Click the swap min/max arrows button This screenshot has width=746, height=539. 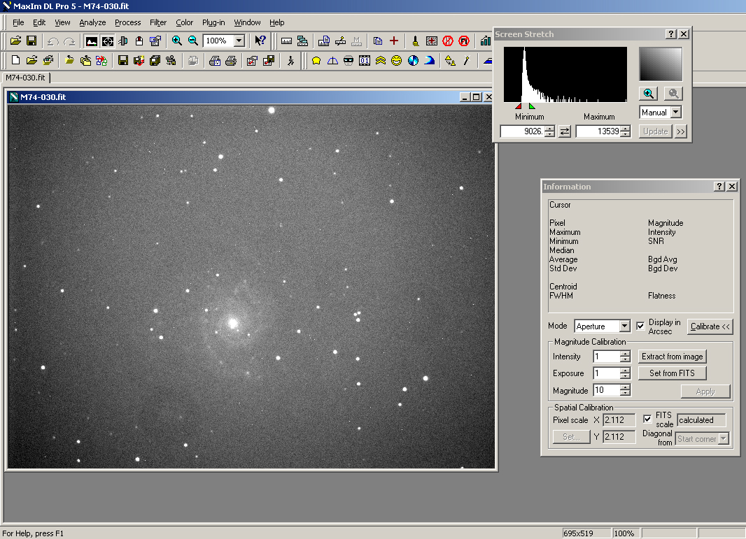(565, 131)
